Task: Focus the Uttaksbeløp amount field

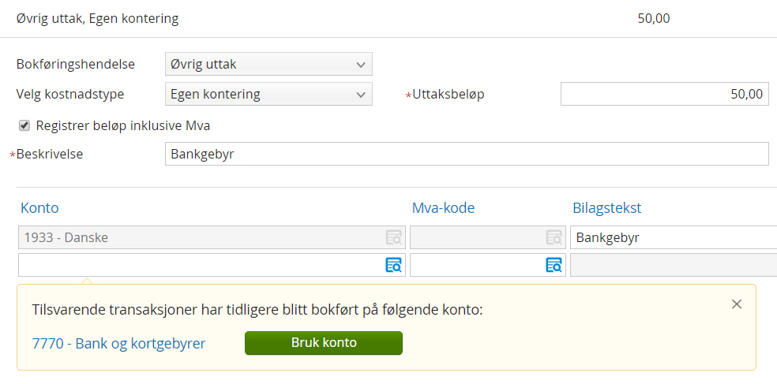Action: click(664, 94)
